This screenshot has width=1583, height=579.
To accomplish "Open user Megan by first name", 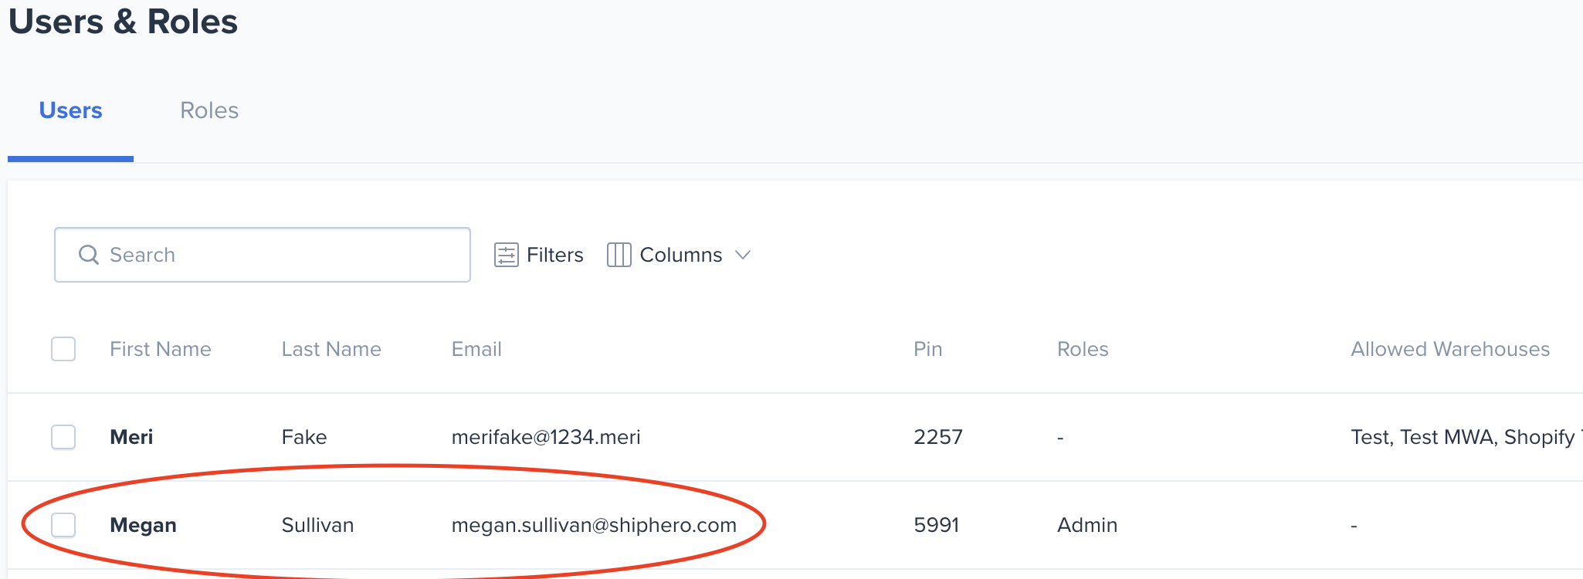I will point(143,525).
